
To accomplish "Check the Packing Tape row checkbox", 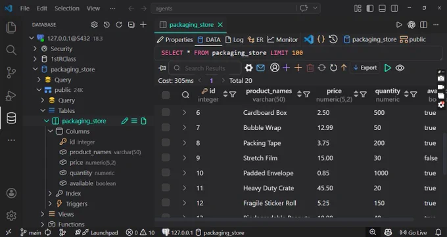I will coord(166,142).
